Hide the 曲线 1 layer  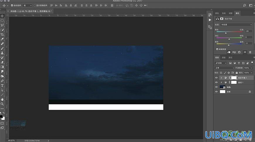(x=216, y=82)
